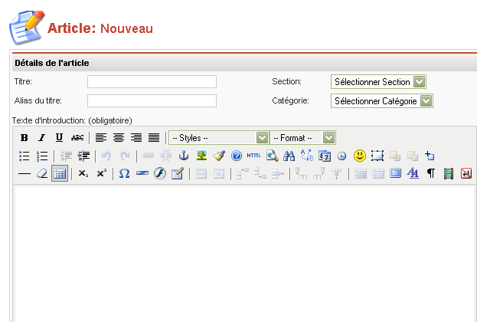
Task: Click the superscript button
Action: [x=101, y=174]
